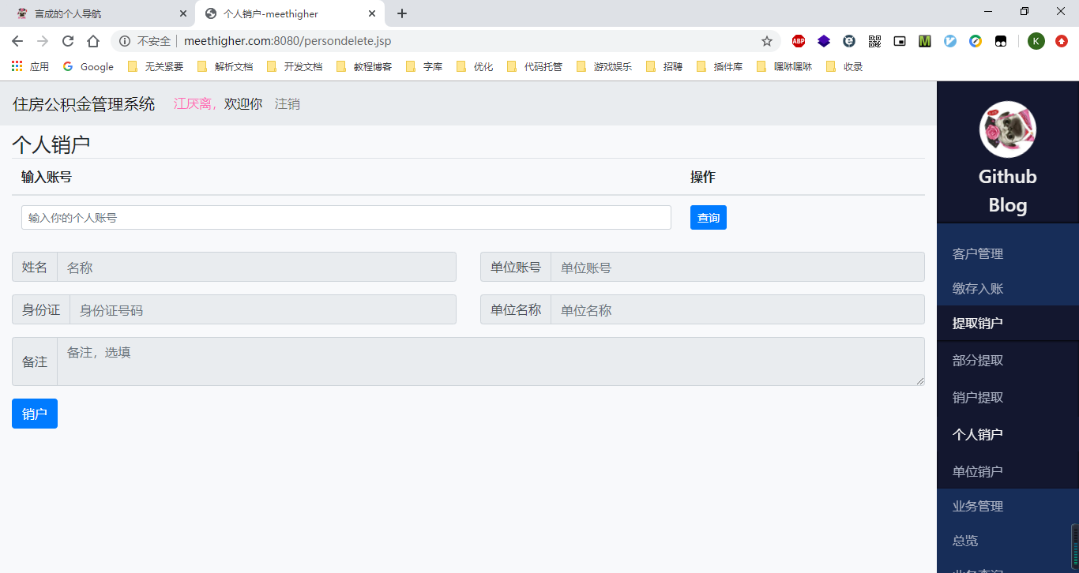Open the green M extension icon
This screenshot has width=1079, height=573.
(x=925, y=41)
